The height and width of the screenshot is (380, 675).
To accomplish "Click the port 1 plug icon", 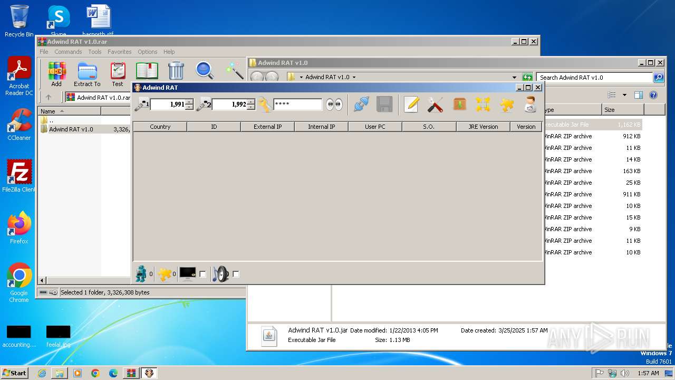I will [x=141, y=104].
